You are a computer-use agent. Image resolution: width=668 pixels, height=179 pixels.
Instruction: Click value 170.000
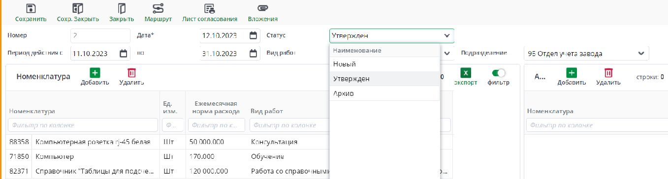tap(201, 157)
